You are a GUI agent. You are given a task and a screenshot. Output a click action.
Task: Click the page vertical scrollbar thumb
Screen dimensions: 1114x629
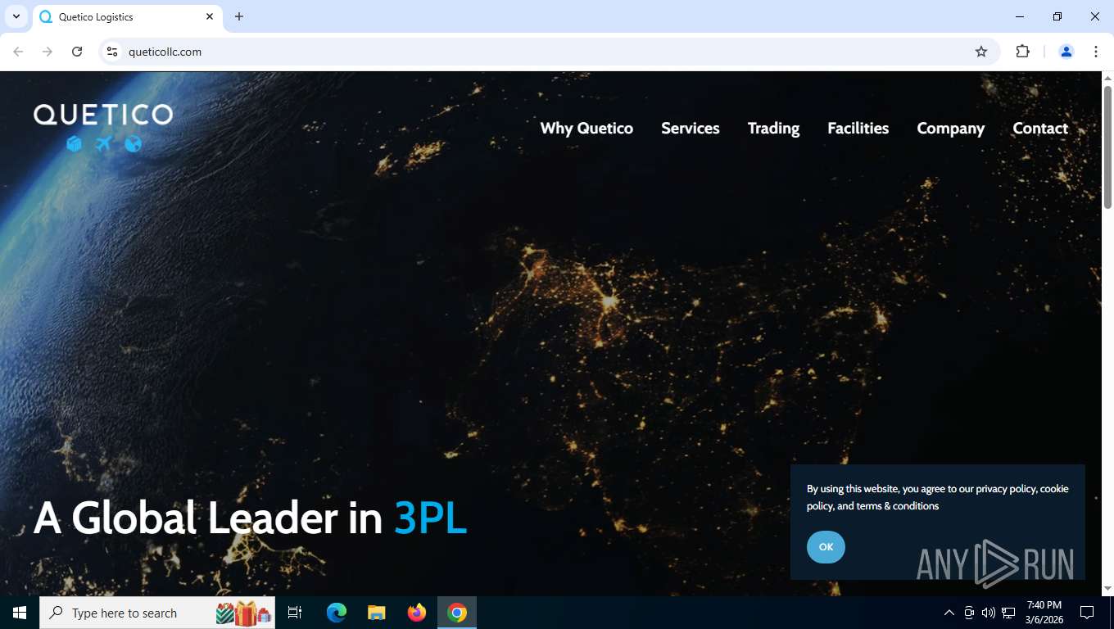click(1107, 147)
